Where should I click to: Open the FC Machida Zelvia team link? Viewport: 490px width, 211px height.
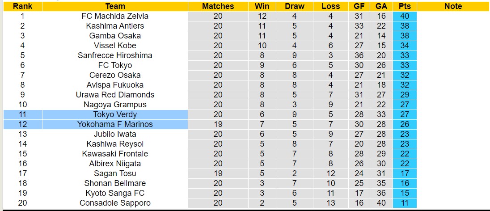tap(115, 16)
